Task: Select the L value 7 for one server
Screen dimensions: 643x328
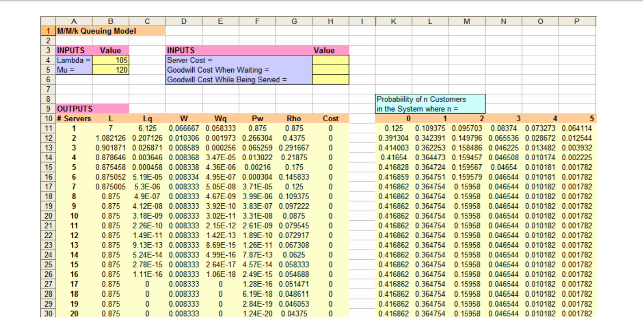Action: click(x=111, y=128)
